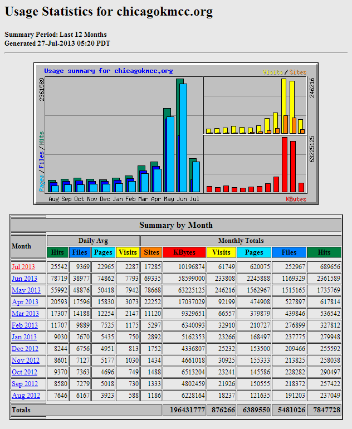Screen dimensions: 352x429
Task: Click total hits value 7847728
Action: pyautogui.click(x=326, y=410)
